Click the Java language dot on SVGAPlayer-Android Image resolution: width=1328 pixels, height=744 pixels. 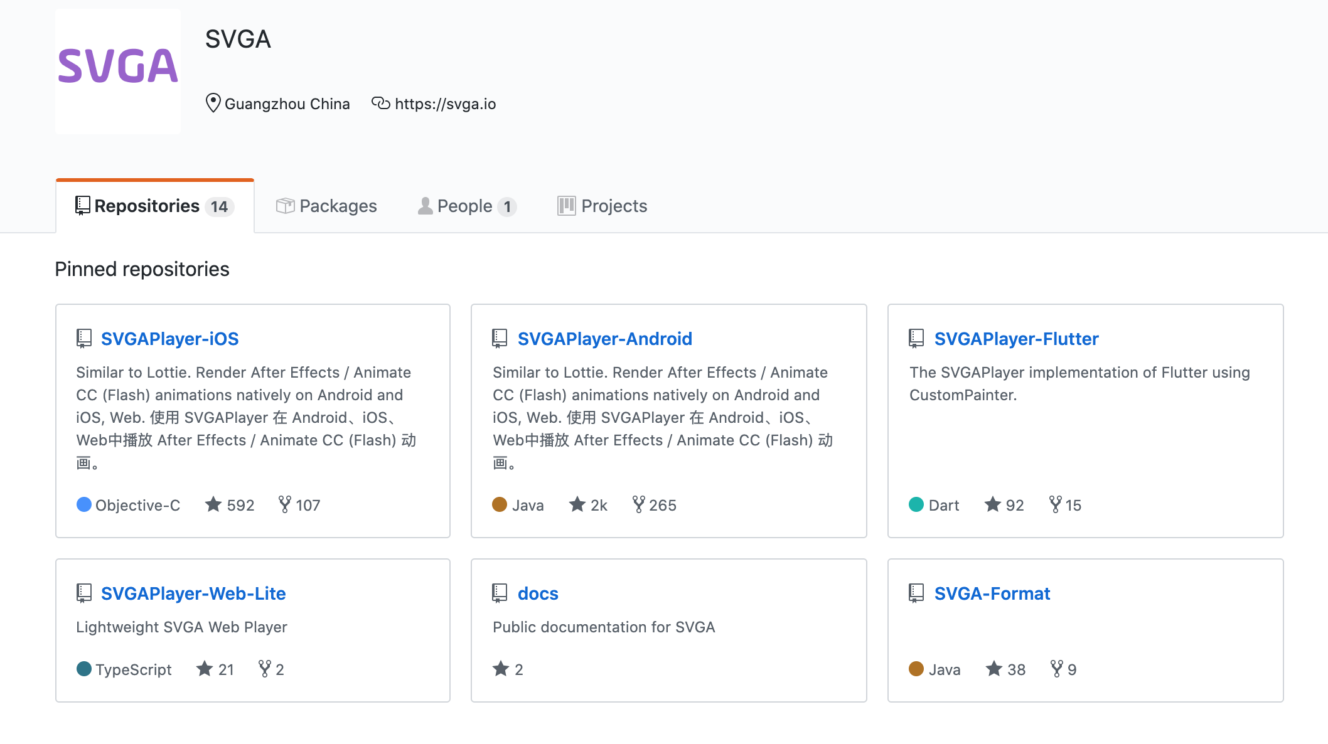pos(500,504)
